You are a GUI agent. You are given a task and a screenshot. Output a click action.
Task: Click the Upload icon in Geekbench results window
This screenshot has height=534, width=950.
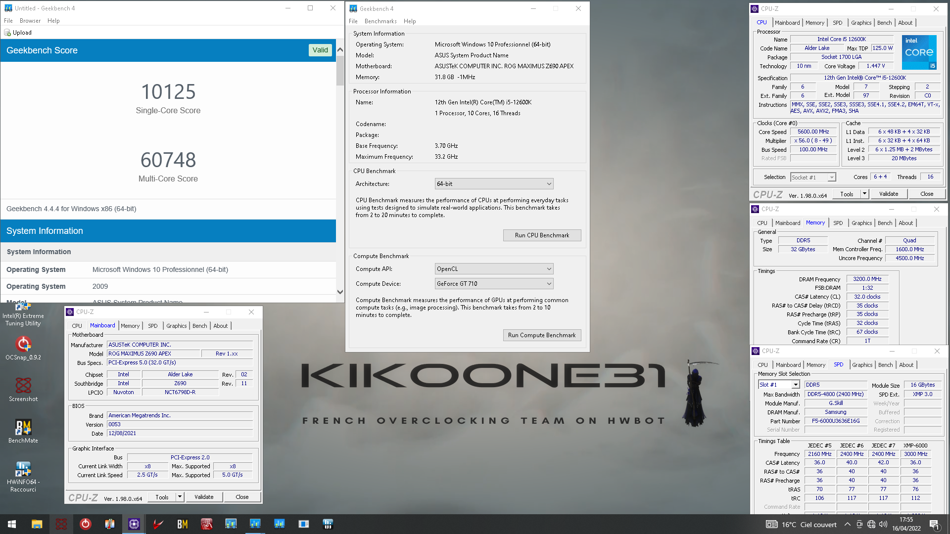pos(7,33)
